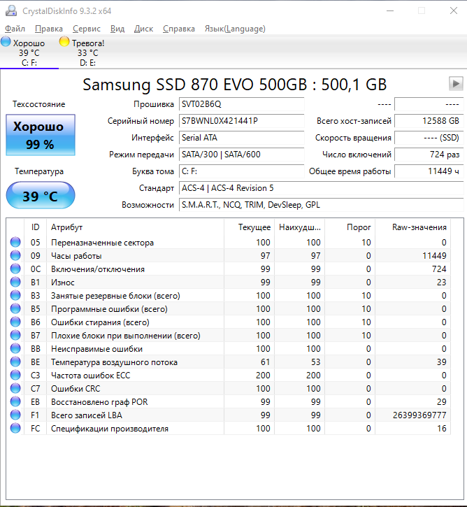Open the Диск menu
The image size is (467, 507).
click(143, 29)
